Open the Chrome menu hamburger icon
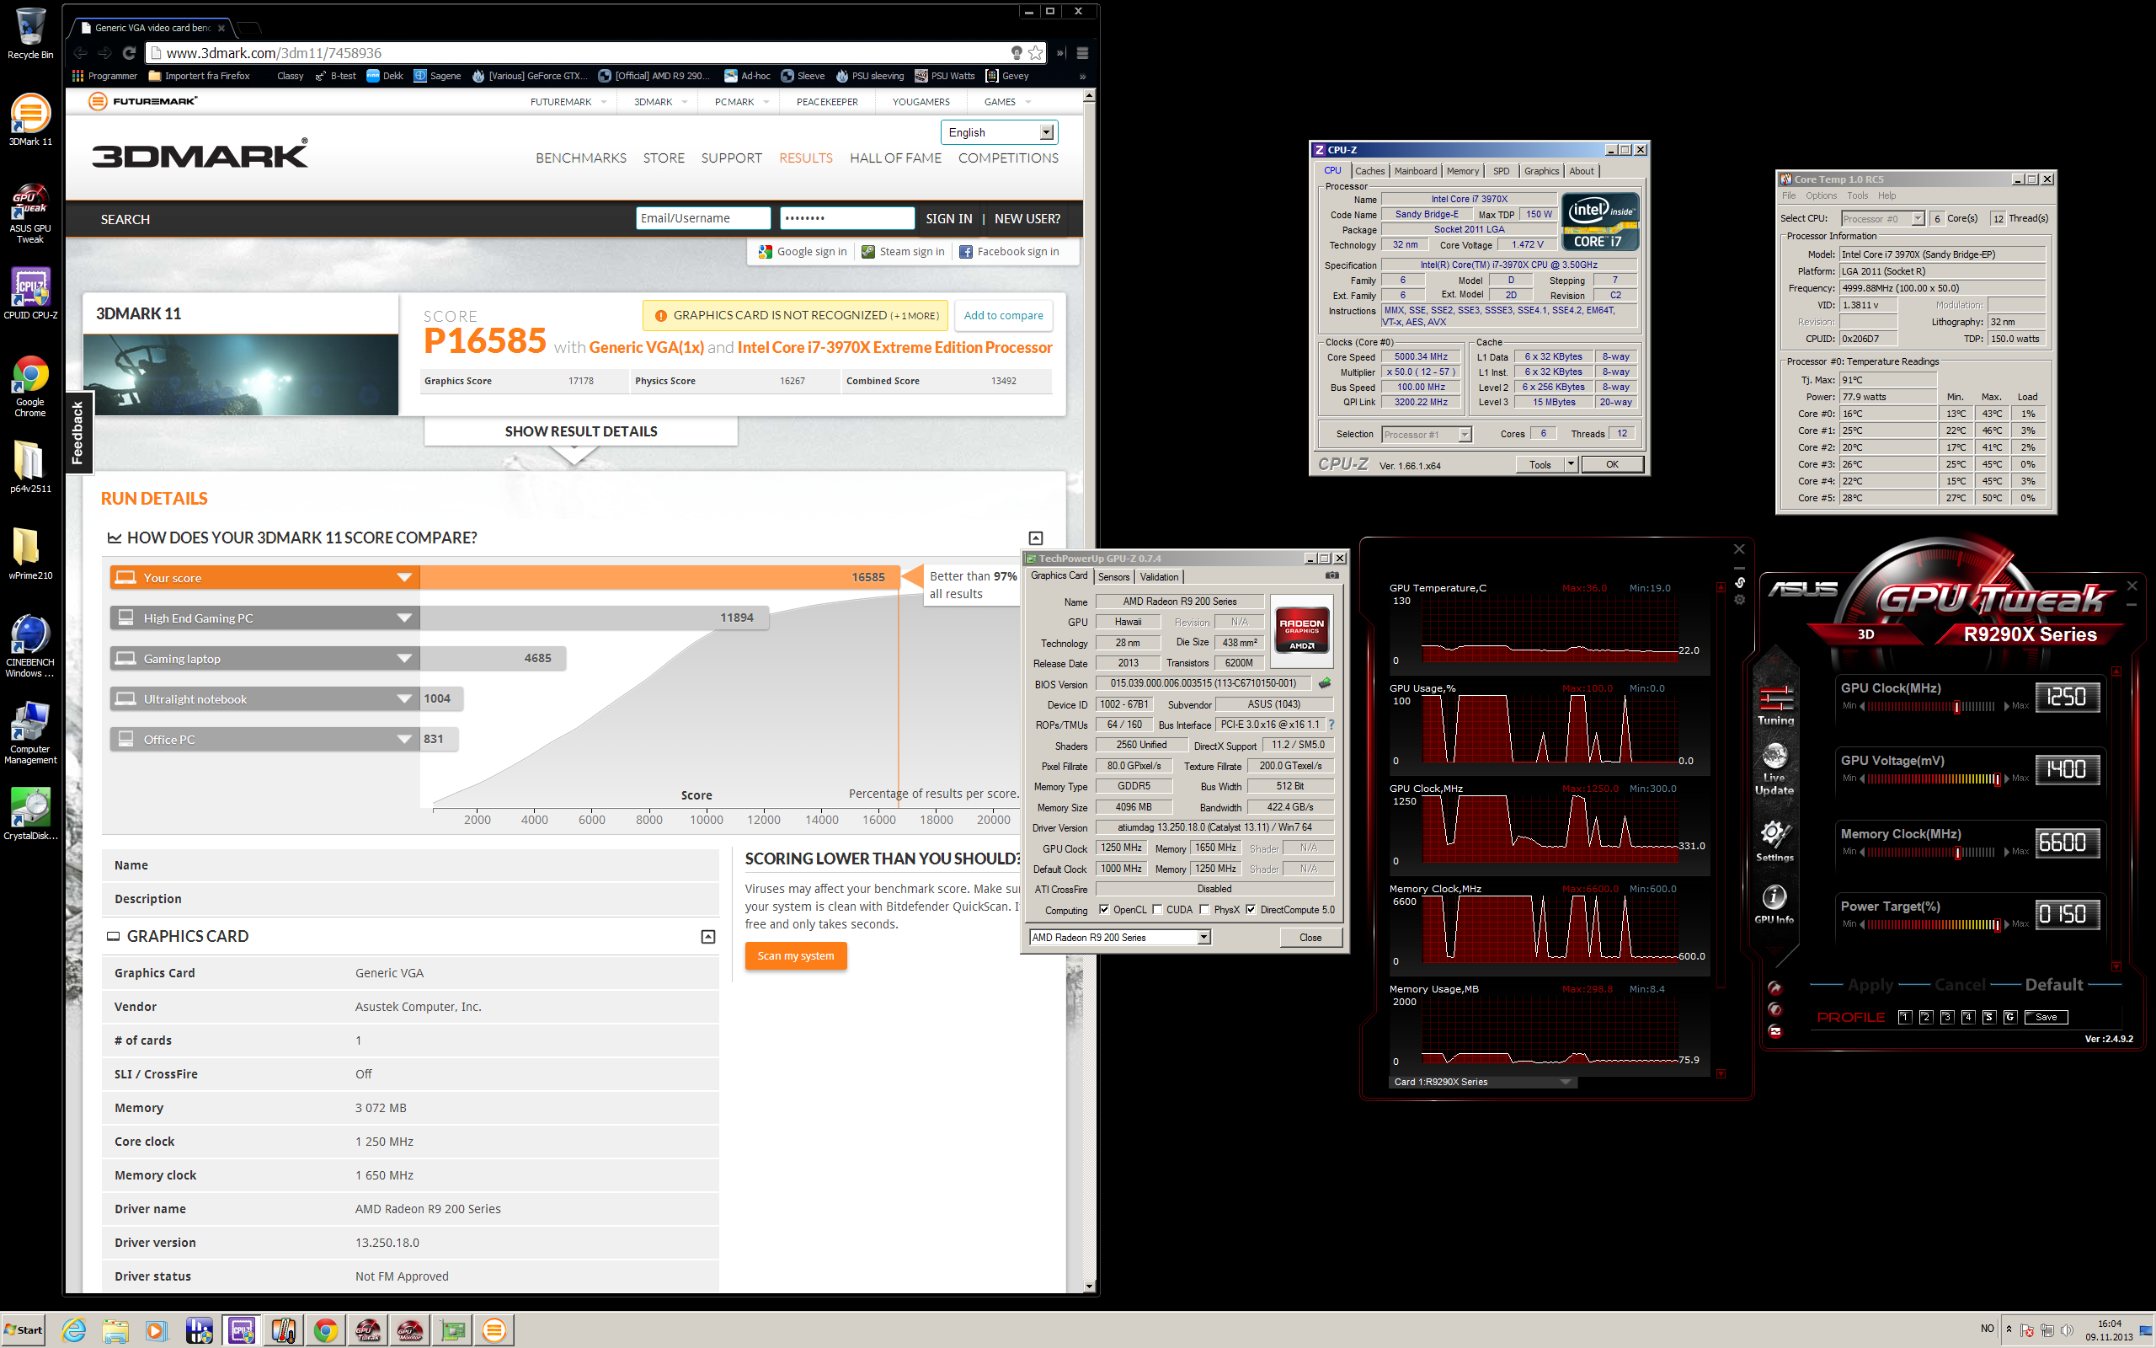The height and width of the screenshot is (1348, 2156). pyautogui.click(x=1082, y=52)
